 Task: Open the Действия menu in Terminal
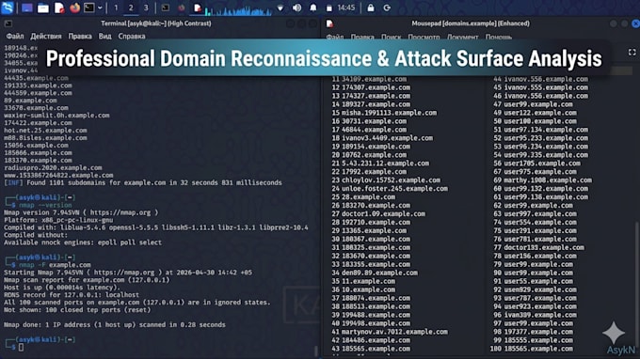pos(46,37)
